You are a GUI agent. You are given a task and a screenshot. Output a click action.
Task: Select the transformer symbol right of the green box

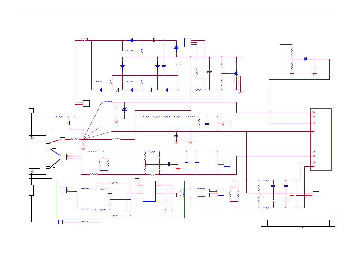pos(182,193)
